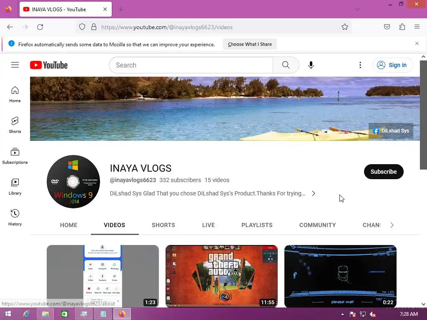Go back using the browser back arrow
Viewport: 427px width, 320px height.
click(10, 27)
